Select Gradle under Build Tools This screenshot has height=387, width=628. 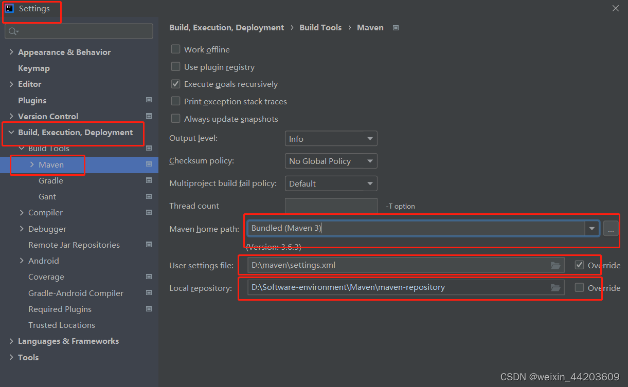point(51,180)
